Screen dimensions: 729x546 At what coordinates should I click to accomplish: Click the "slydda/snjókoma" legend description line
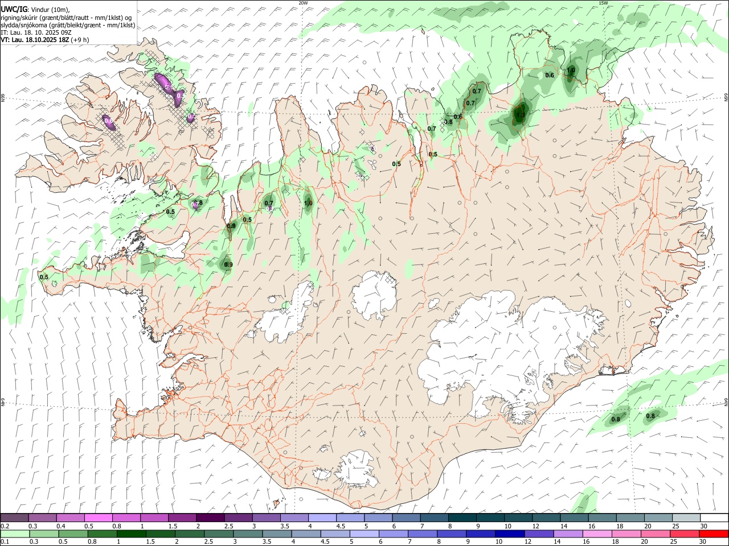tap(68, 25)
